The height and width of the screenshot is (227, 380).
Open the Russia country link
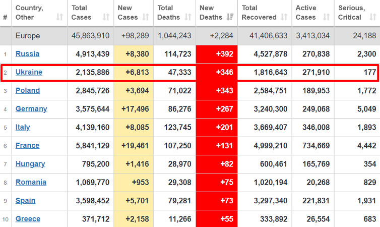27,54
